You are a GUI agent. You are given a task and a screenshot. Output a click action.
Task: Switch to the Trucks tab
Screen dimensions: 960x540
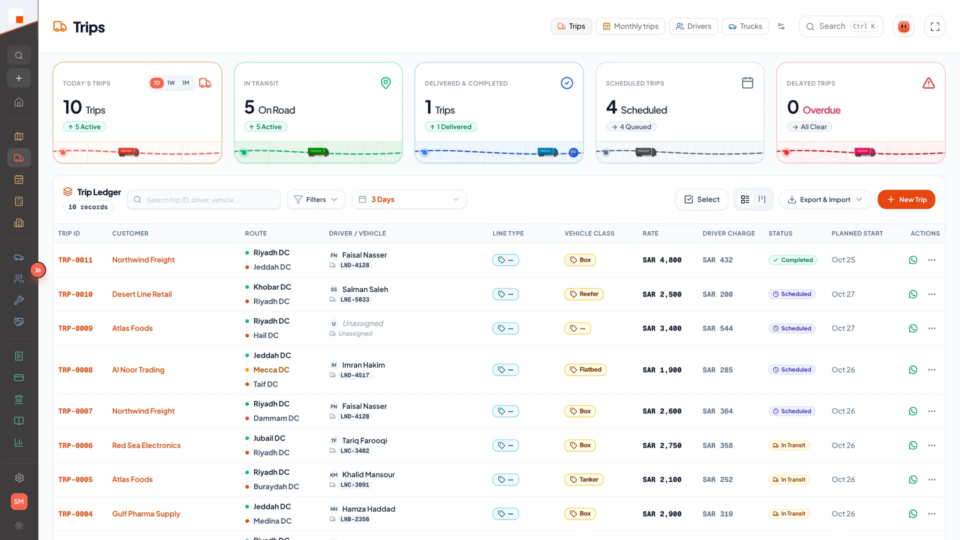point(745,26)
